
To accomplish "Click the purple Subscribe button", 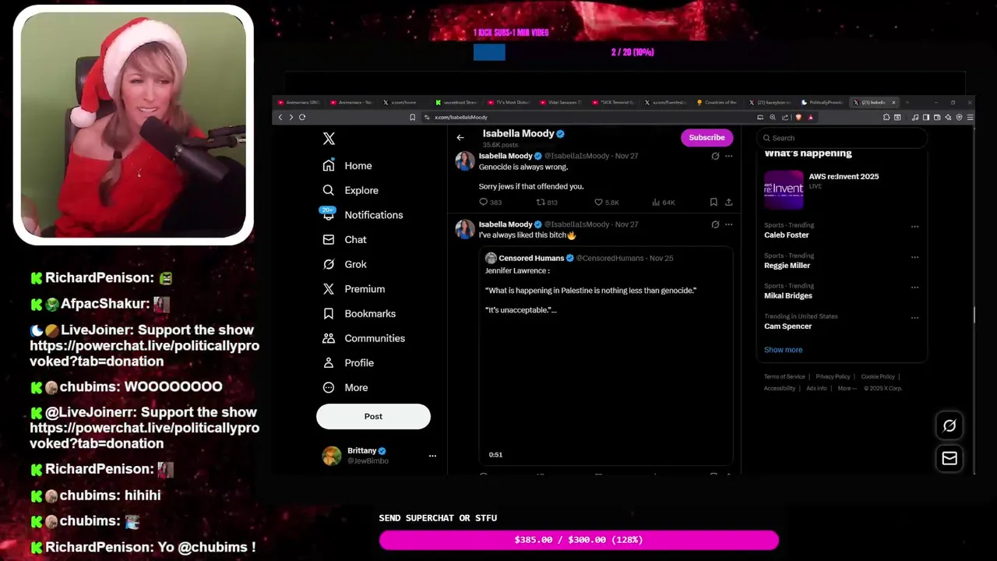I will [x=706, y=137].
